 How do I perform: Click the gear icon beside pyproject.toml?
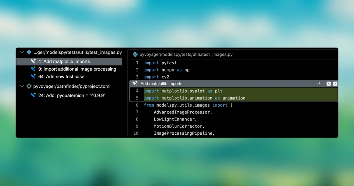click(x=29, y=86)
